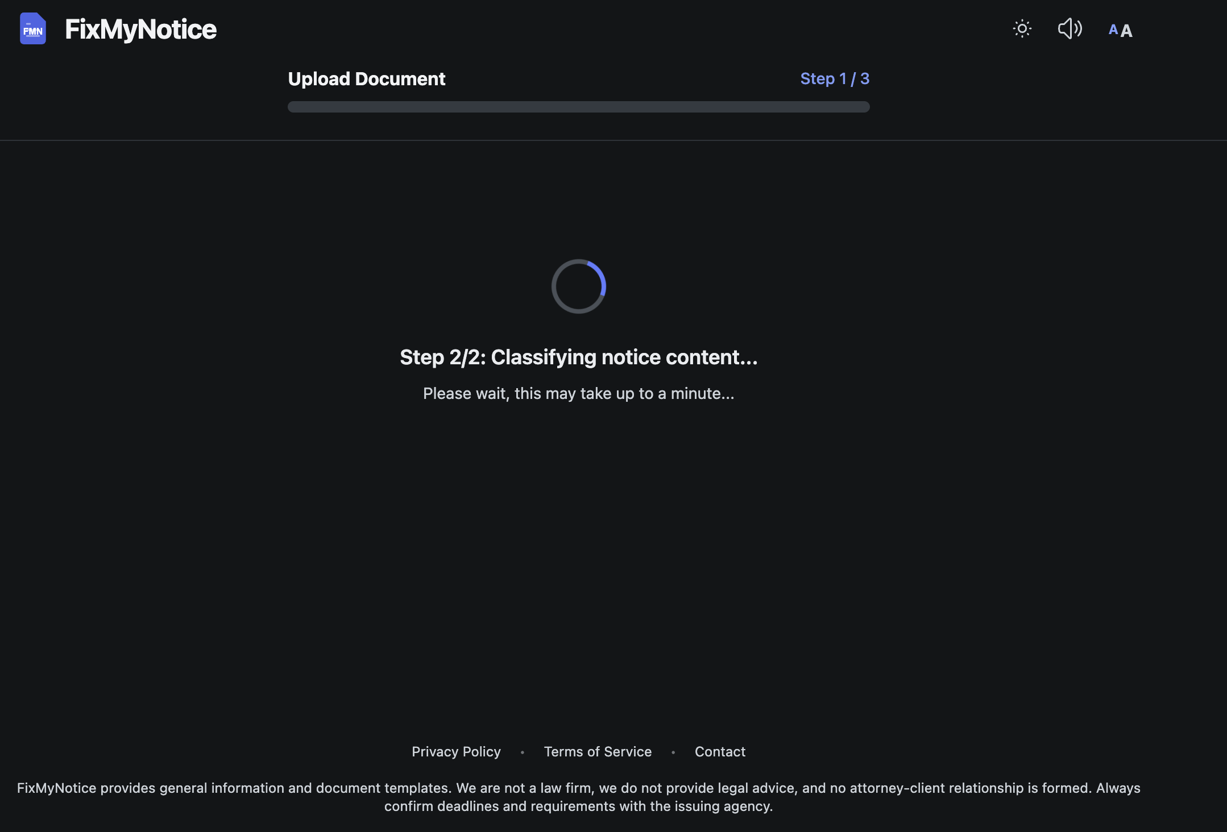
Task: Click the smaller A text-size icon
Action: tap(1113, 30)
